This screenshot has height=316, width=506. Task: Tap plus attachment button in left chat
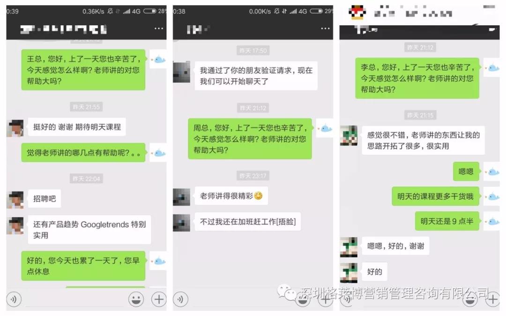159,299
